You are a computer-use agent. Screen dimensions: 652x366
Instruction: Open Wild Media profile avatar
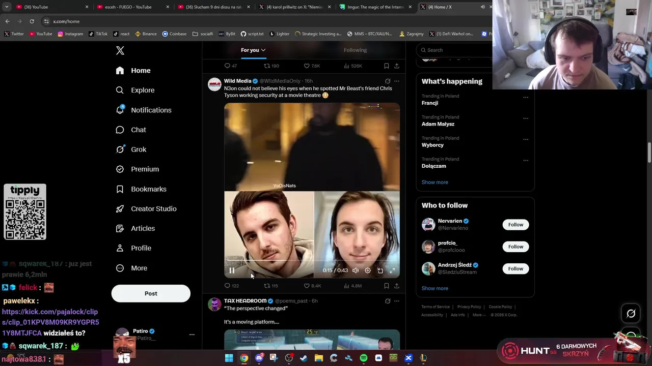click(214, 84)
